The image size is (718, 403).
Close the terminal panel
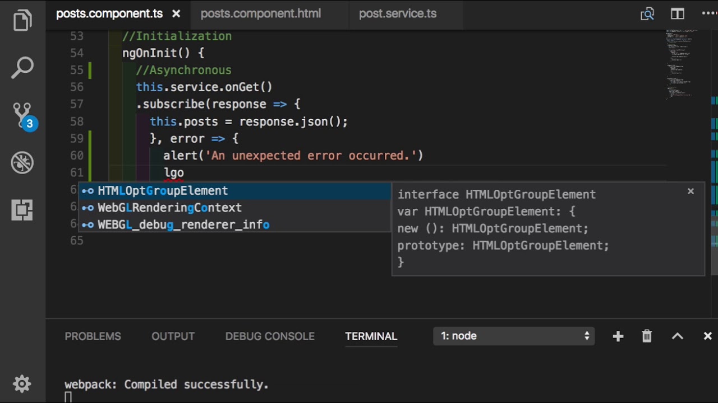(x=707, y=336)
